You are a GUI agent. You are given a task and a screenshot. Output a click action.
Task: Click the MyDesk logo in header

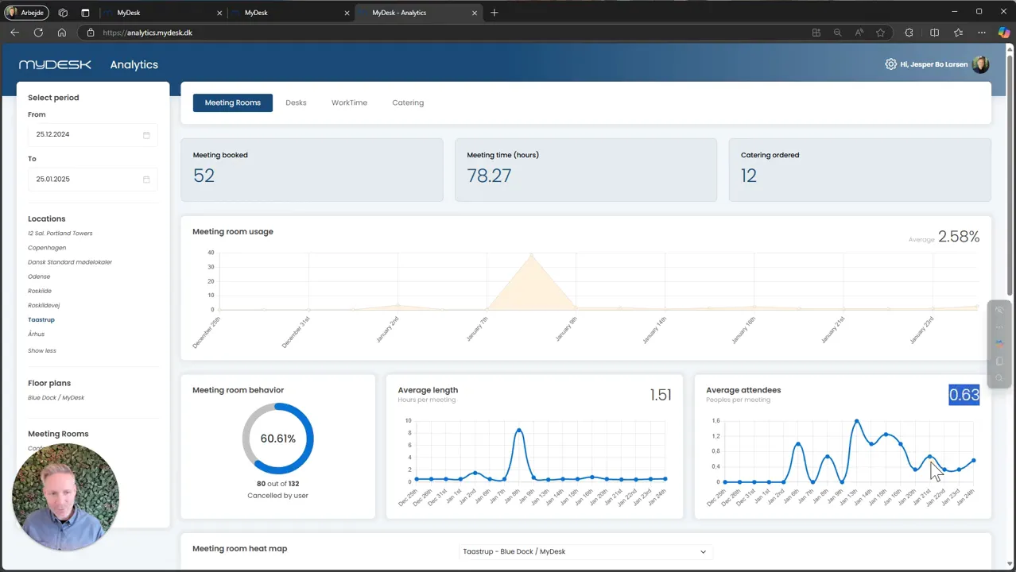coord(55,64)
